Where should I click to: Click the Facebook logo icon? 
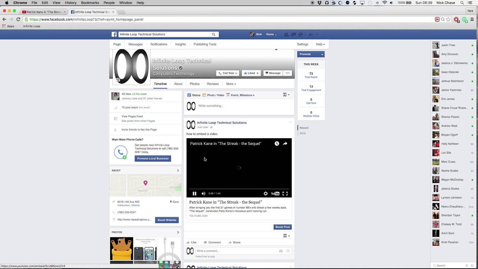114,34
